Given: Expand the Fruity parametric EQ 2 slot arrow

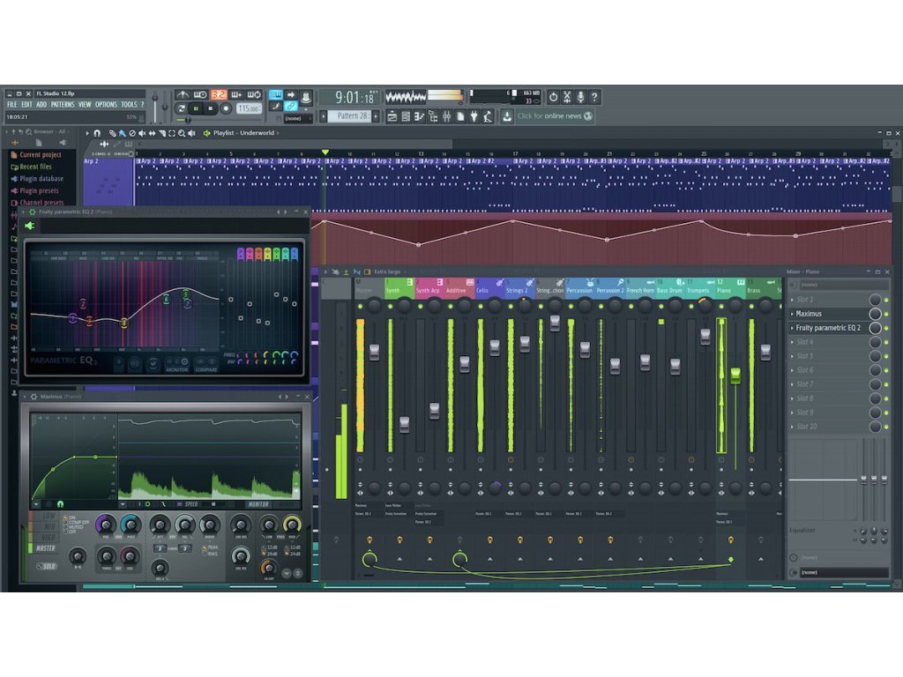Looking at the screenshot, I should (792, 328).
